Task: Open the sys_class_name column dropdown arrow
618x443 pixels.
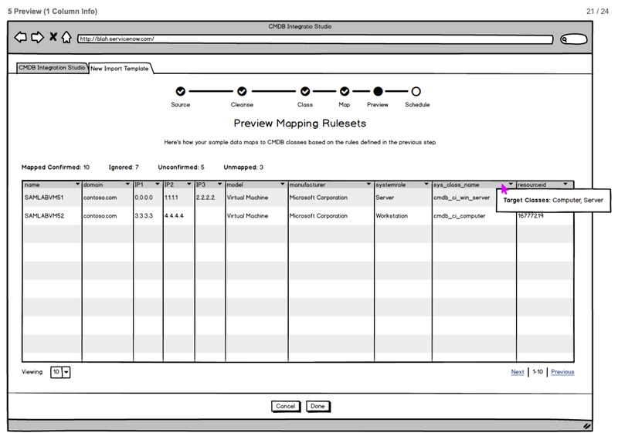Action: click(x=511, y=184)
